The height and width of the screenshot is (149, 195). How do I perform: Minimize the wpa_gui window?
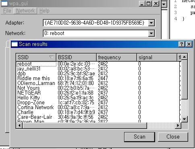(142, 4)
